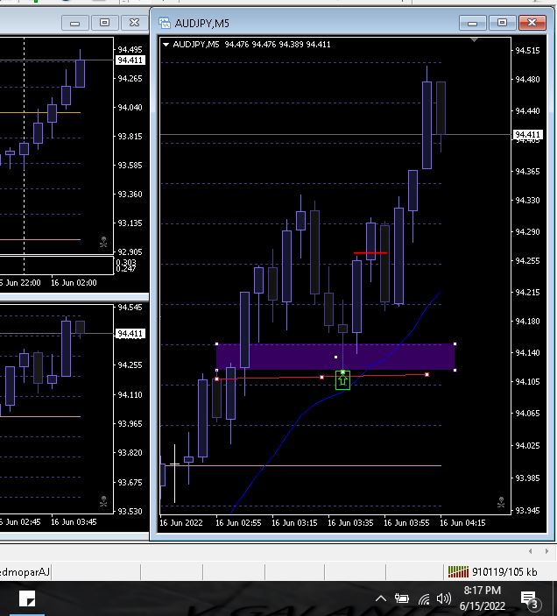Click the 910119/105 kb traffic indicator

(x=504, y=571)
